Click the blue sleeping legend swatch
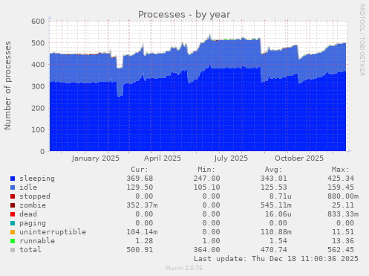 [x=13, y=179]
